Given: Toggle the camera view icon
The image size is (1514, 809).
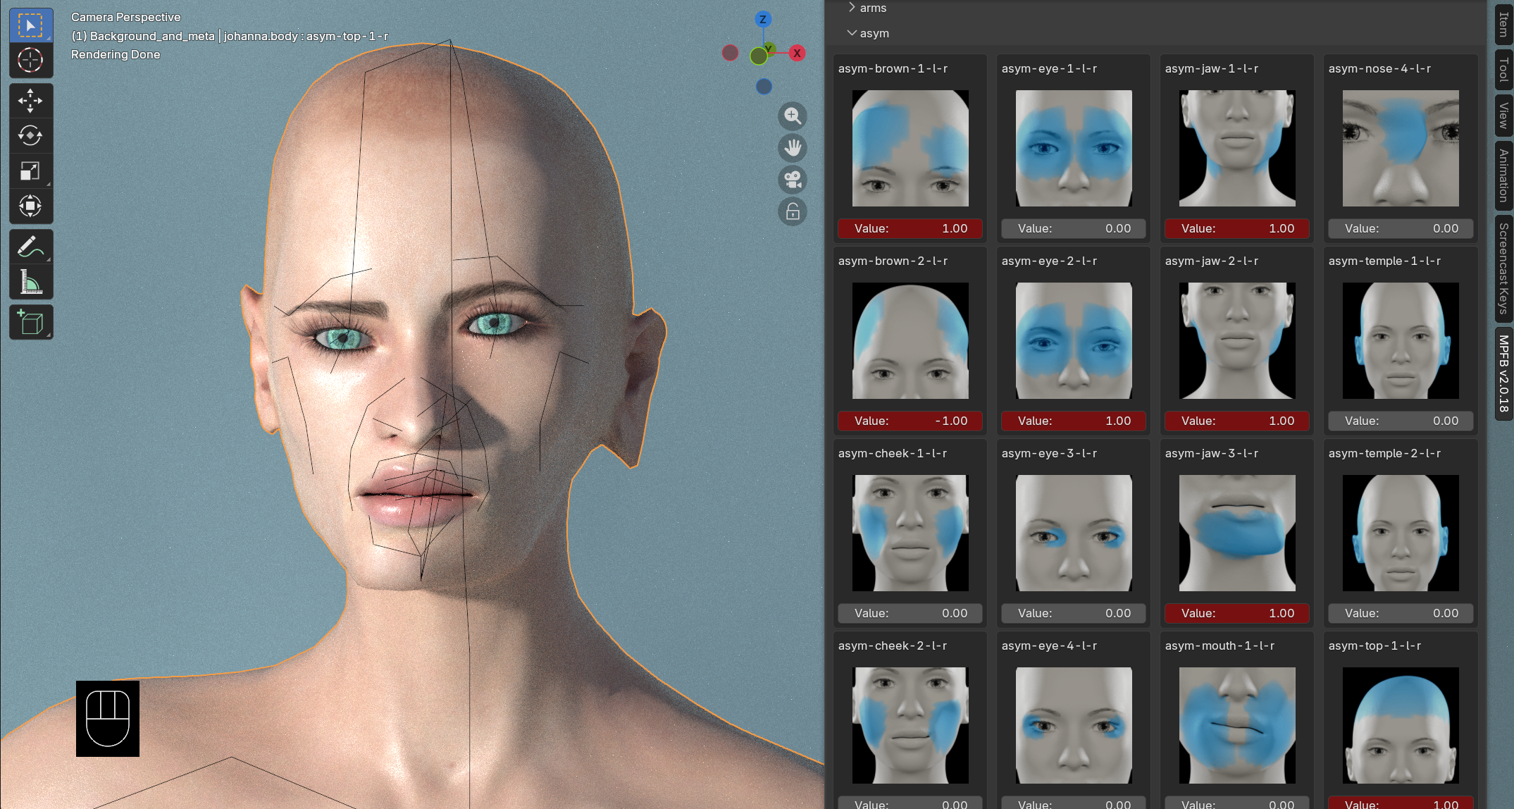Looking at the screenshot, I should (x=793, y=180).
